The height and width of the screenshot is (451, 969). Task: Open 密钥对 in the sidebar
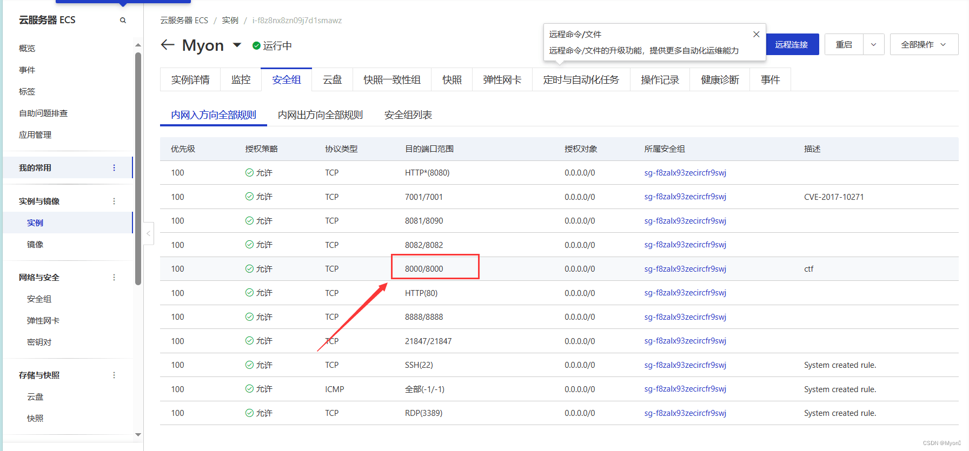(39, 342)
